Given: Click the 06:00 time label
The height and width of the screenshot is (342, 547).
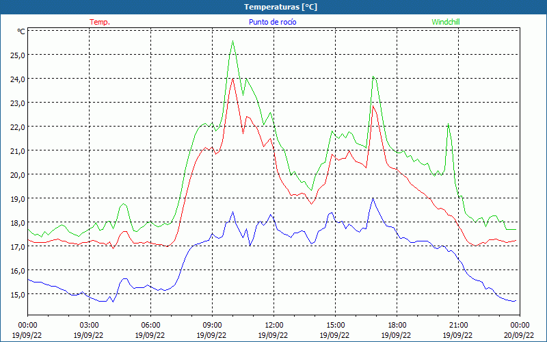Looking at the screenshot, I should [x=150, y=326].
